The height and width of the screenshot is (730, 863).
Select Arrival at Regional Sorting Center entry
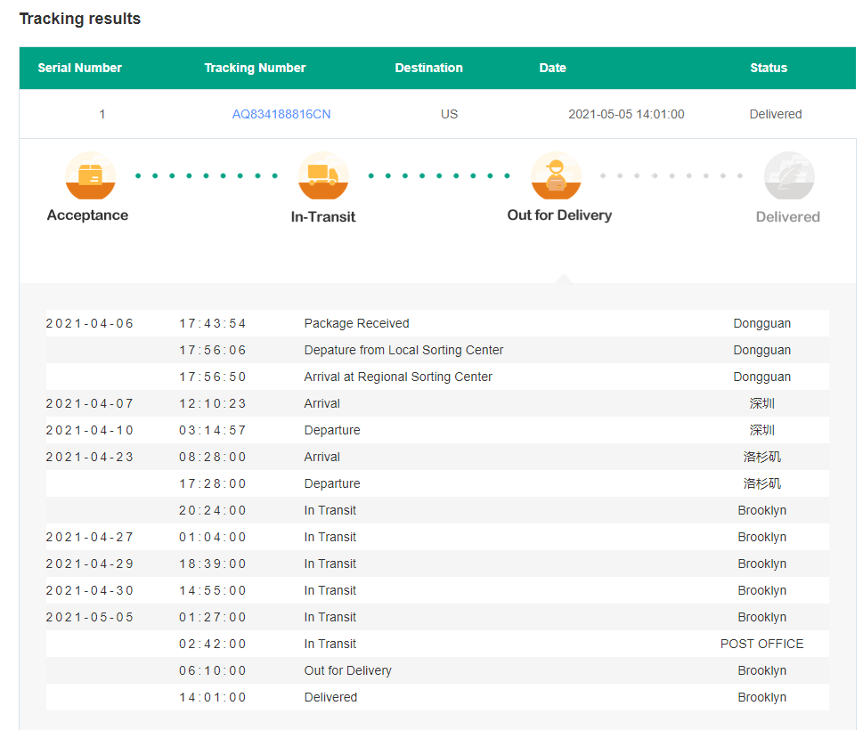pos(397,377)
